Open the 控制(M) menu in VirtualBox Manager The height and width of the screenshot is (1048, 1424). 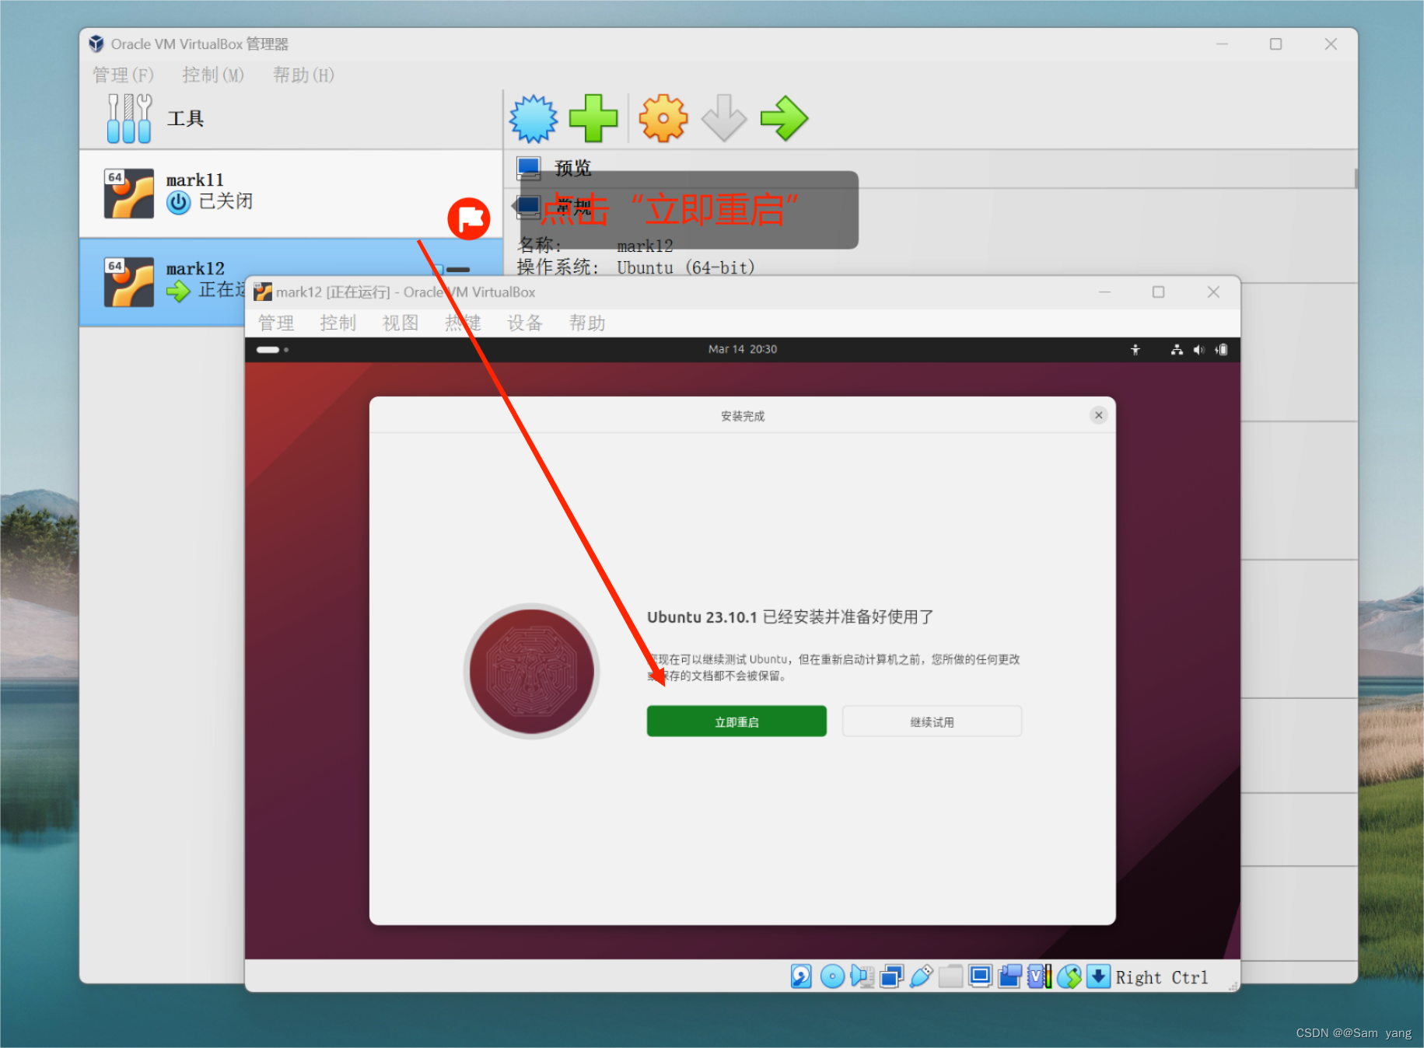pyautogui.click(x=213, y=75)
